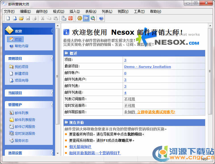Click the Print toolbar icon
This screenshot has width=215, height=164.
tap(34, 18)
